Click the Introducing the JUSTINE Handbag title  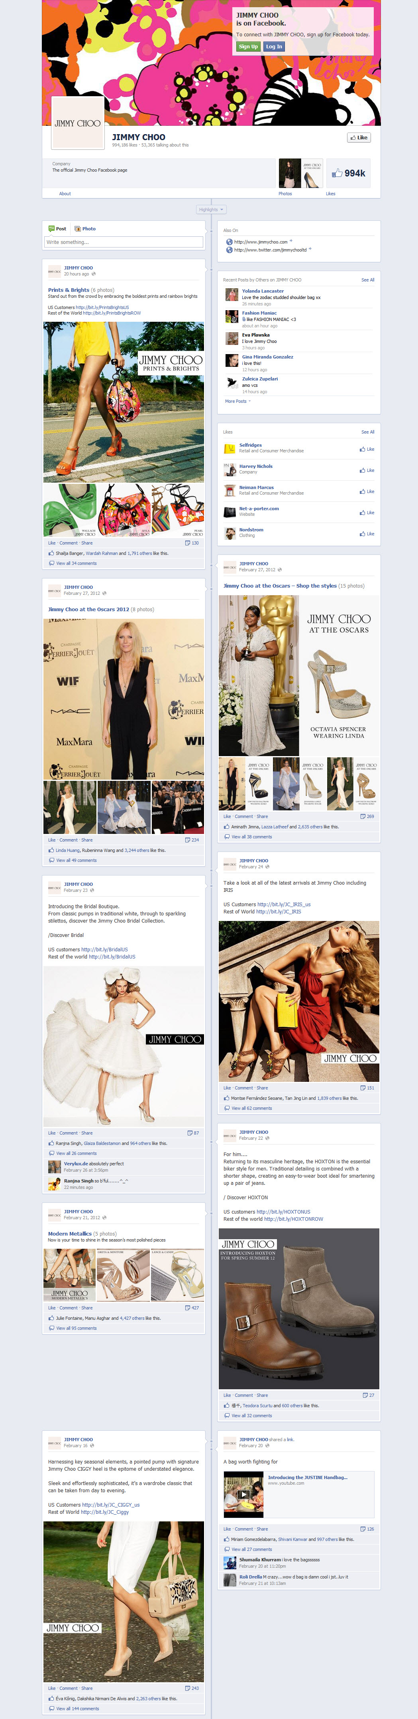tap(308, 1477)
